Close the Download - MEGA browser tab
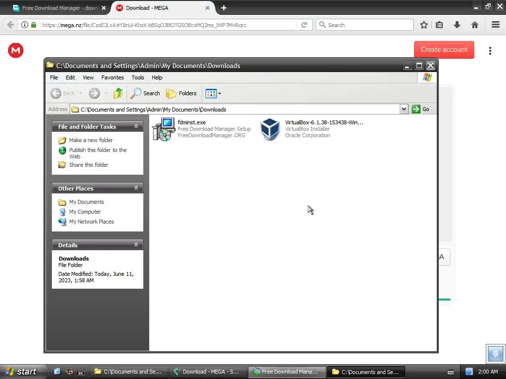This screenshot has height=379, width=506. pos(208,8)
